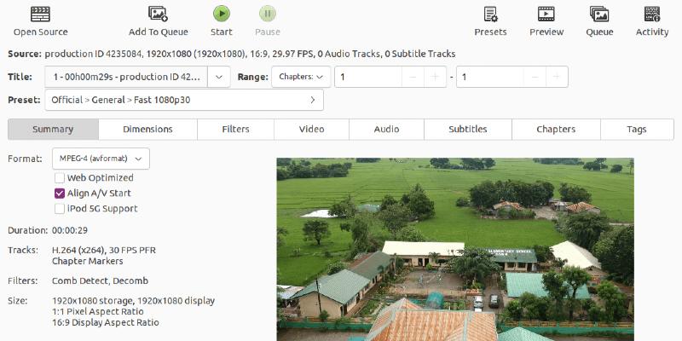Click the video preview image
The height and width of the screenshot is (341, 682).
point(454,249)
